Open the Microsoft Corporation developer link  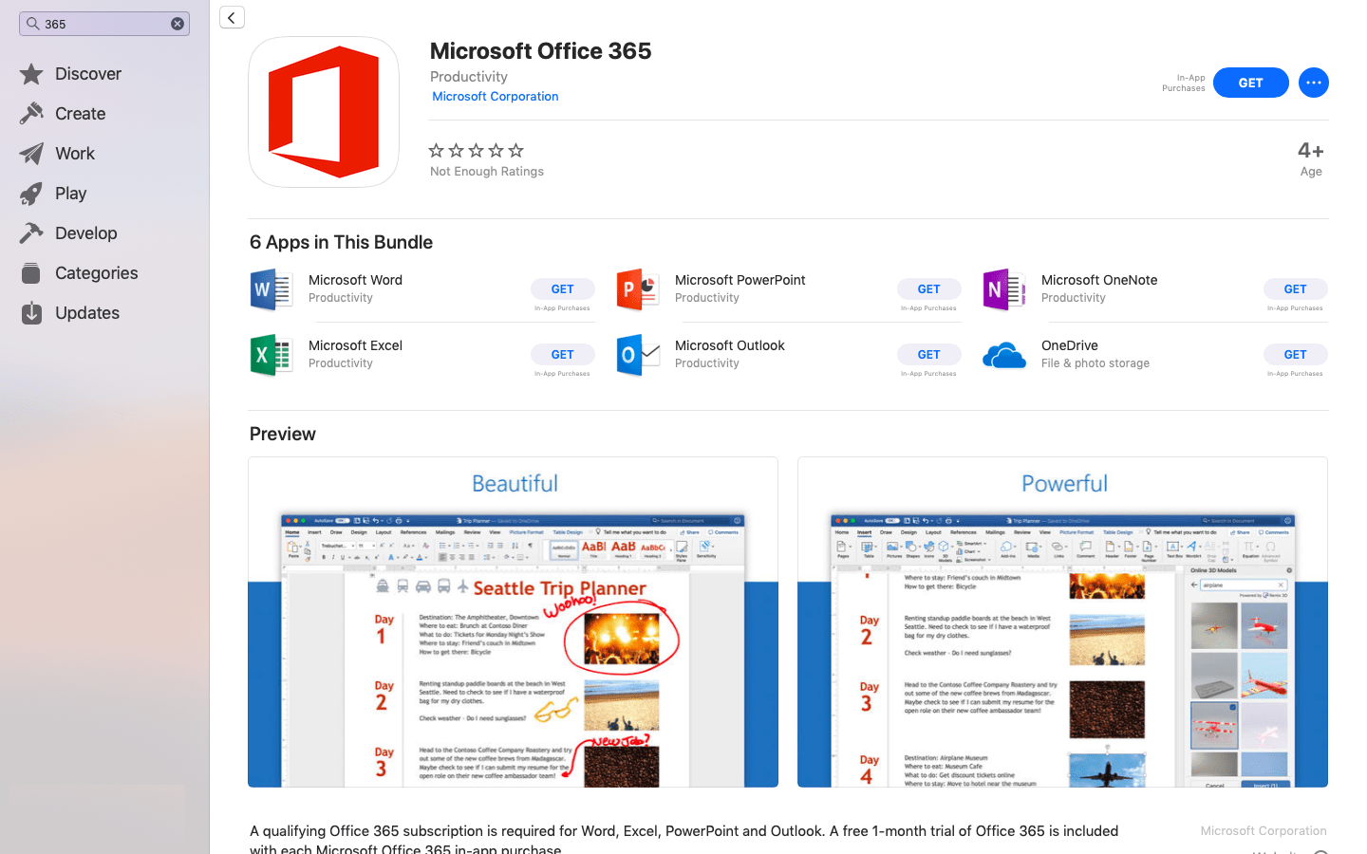click(x=495, y=97)
